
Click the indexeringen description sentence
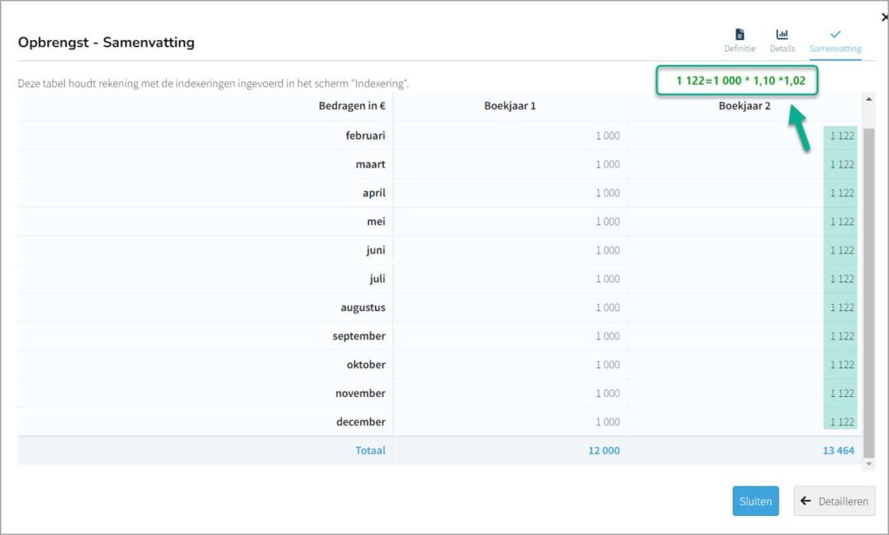214,83
